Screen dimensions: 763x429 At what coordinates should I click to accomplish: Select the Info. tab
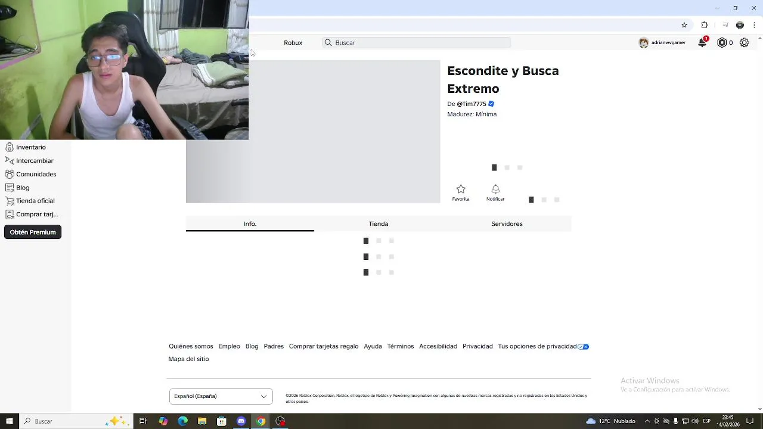(x=250, y=224)
